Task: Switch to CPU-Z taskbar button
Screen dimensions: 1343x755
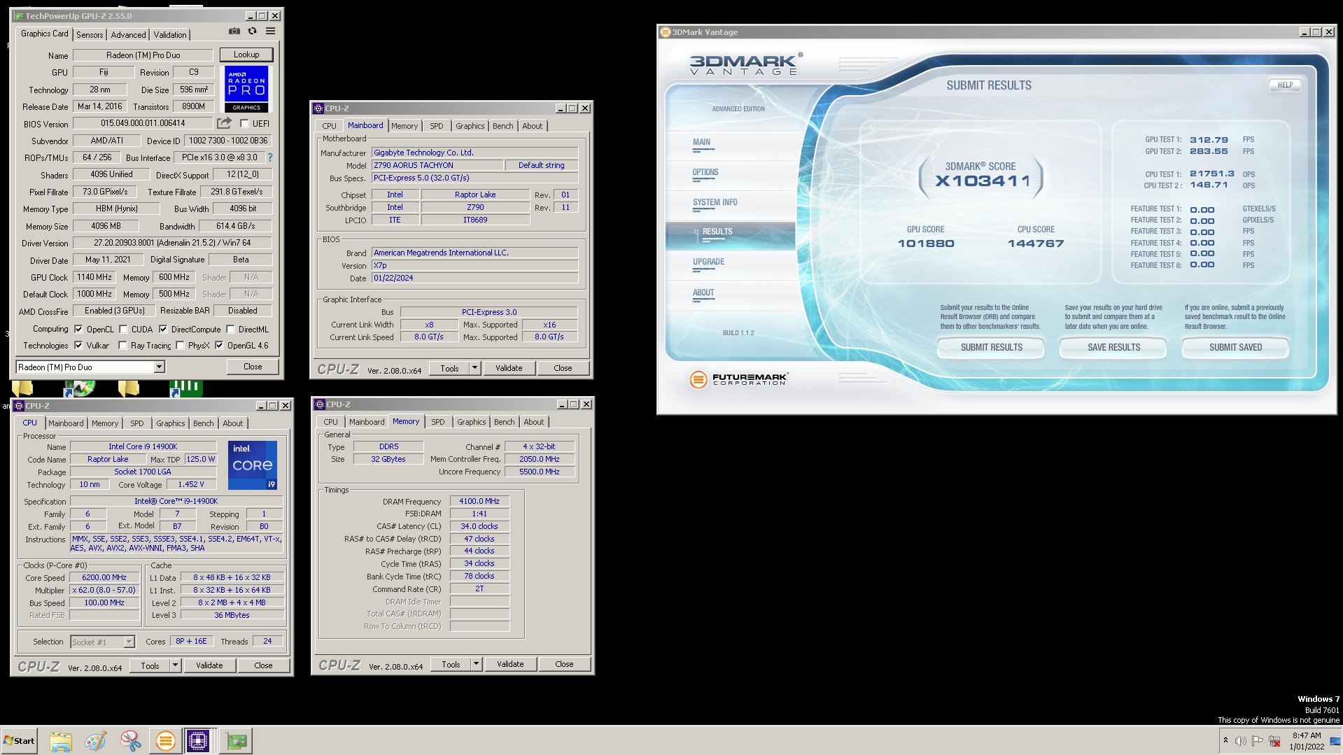Action: (x=198, y=740)
